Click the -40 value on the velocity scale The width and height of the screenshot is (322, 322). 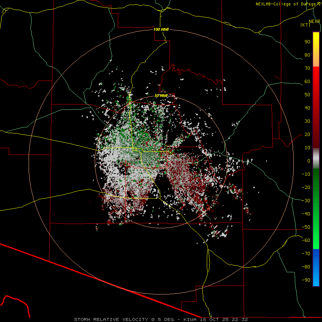pos(306,214)
